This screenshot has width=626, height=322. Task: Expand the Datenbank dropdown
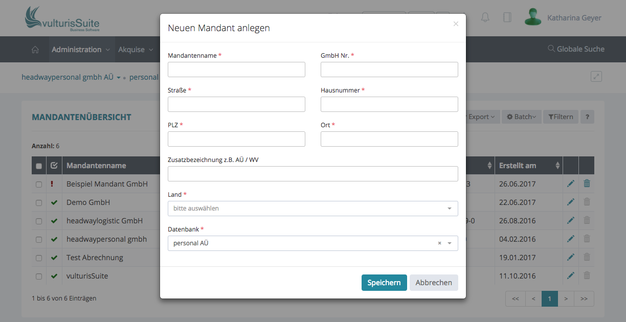pos(450,243)
